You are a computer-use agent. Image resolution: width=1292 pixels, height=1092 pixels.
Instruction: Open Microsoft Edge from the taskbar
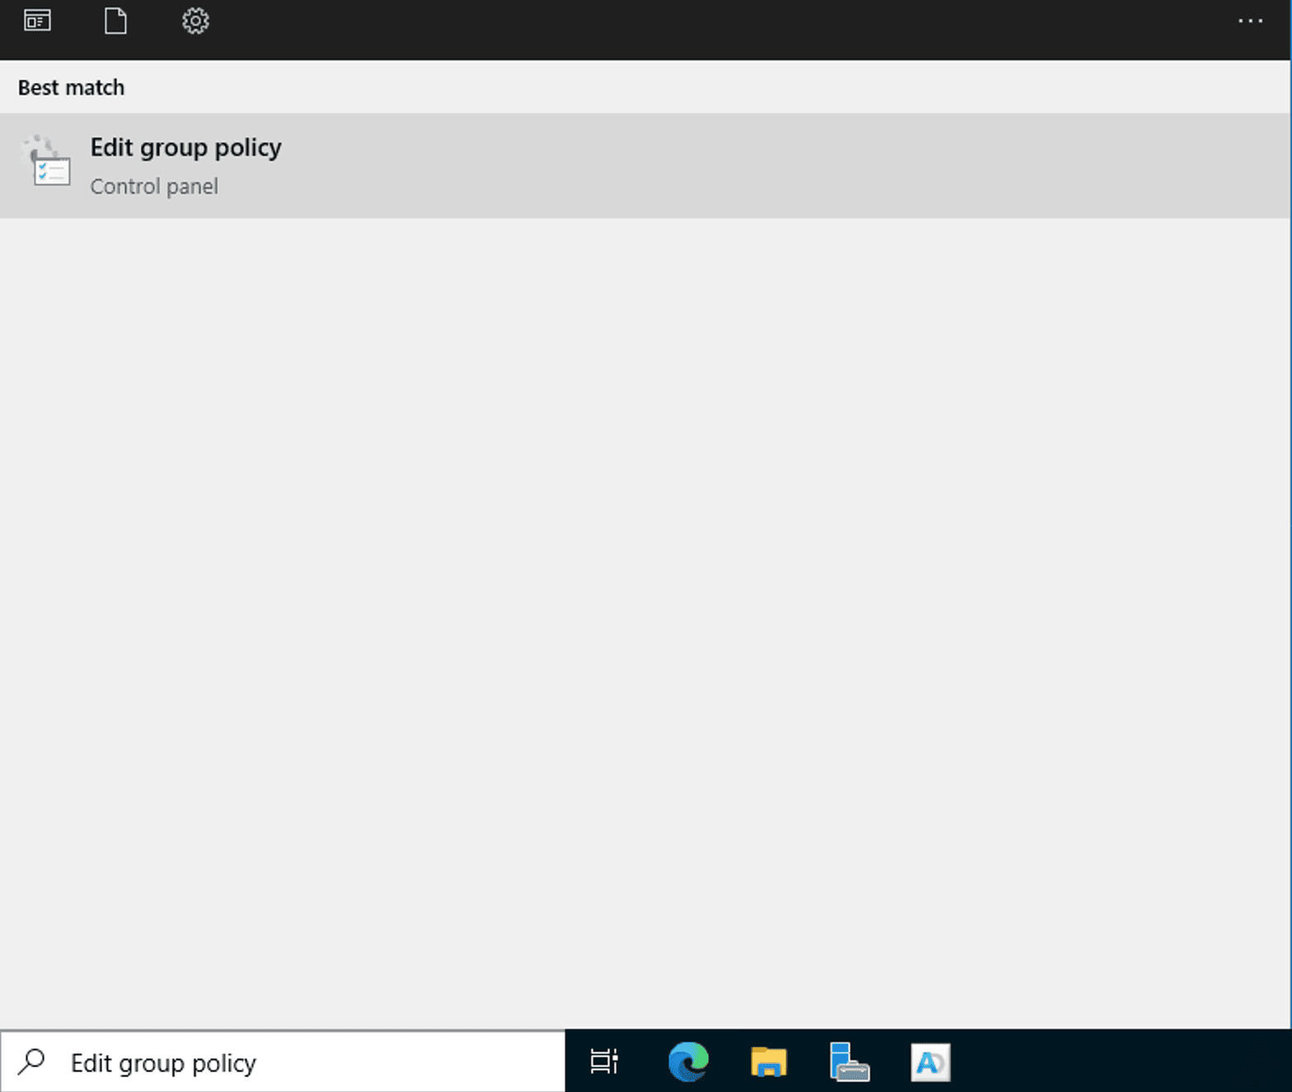tap(688, 1062)
